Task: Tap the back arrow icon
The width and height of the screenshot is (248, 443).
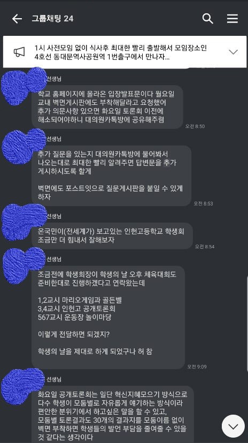Action: [x=17, y=19]
